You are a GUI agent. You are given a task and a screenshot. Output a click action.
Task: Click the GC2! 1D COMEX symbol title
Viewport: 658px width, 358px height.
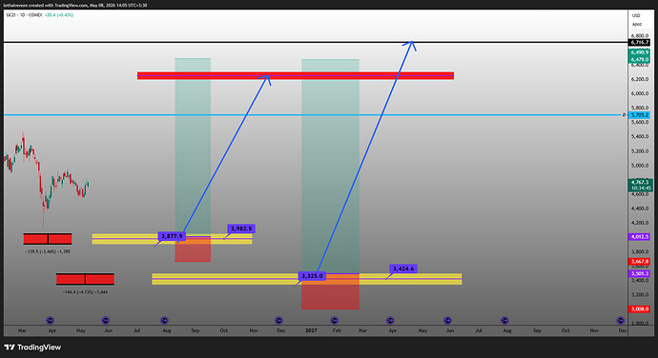point(24,15)
